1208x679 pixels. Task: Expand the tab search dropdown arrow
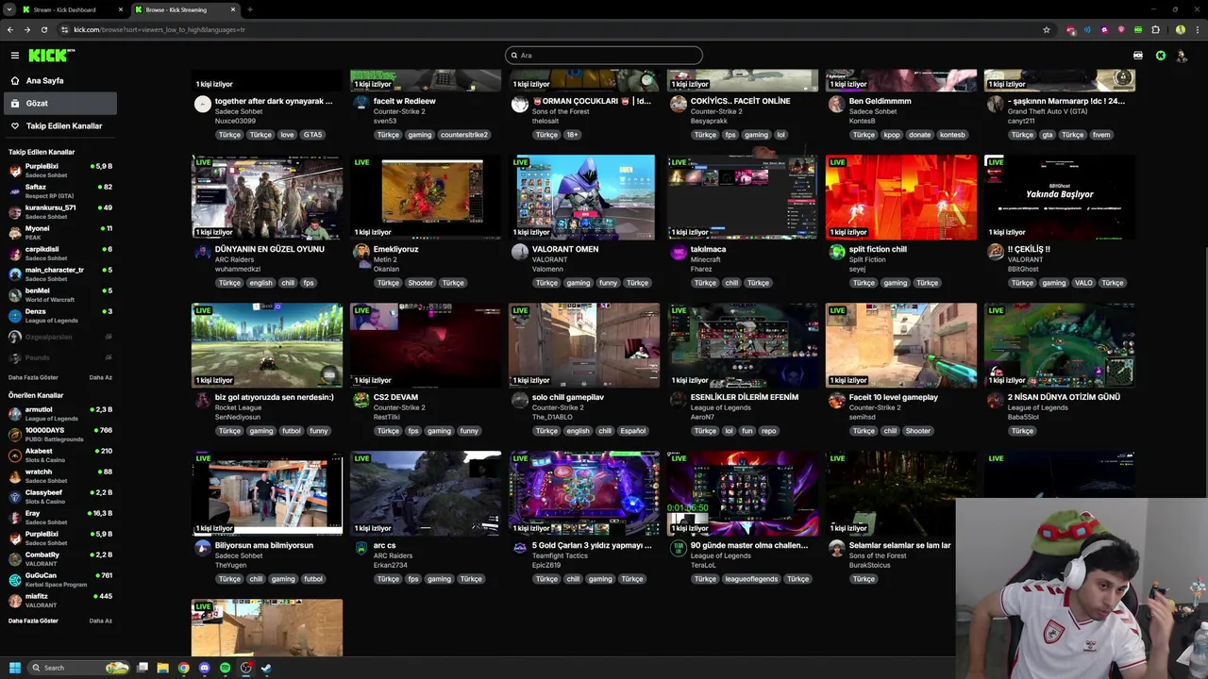[x=8, y=9]
